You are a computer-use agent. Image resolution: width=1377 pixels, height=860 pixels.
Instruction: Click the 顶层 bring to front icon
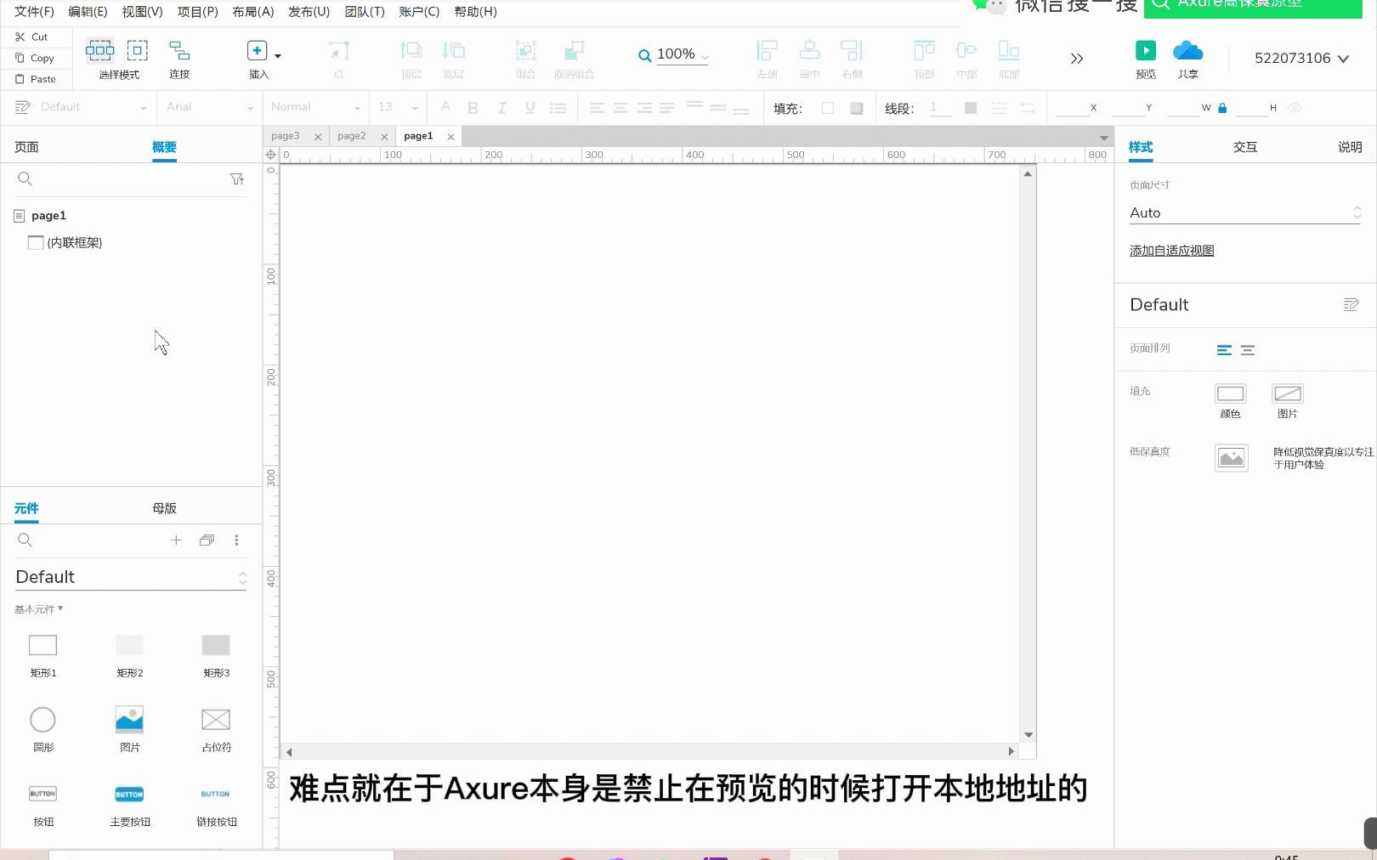pos(411,51)
